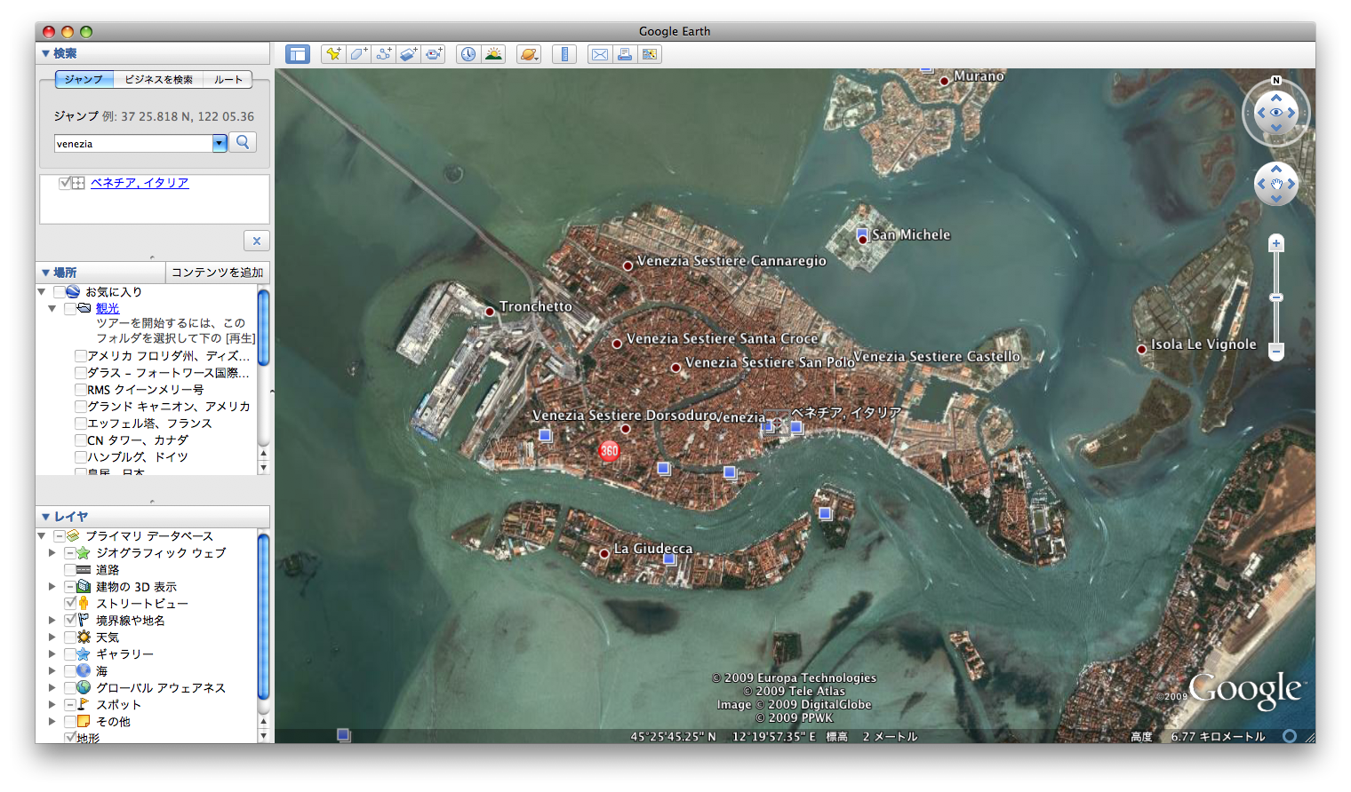Collapse the レイヤ panel triangle

click(x=45, y=517)
